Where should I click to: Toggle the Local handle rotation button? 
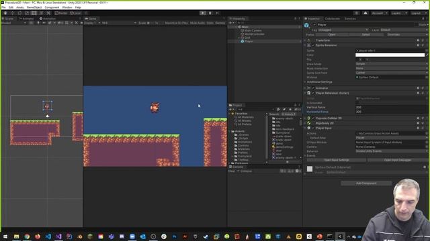tap(75, 13)
